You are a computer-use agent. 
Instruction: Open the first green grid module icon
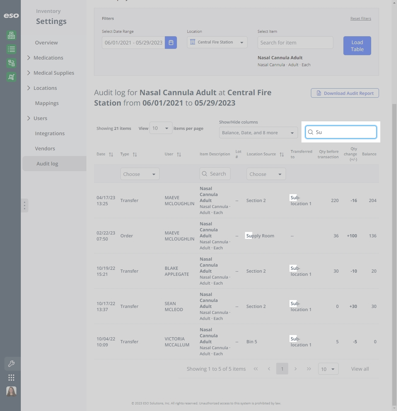[x=11, y=35]
